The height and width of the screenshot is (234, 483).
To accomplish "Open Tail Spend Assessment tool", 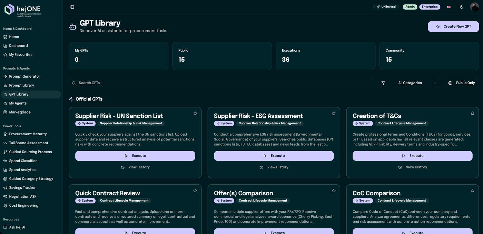I will click(x=30, y=143).
